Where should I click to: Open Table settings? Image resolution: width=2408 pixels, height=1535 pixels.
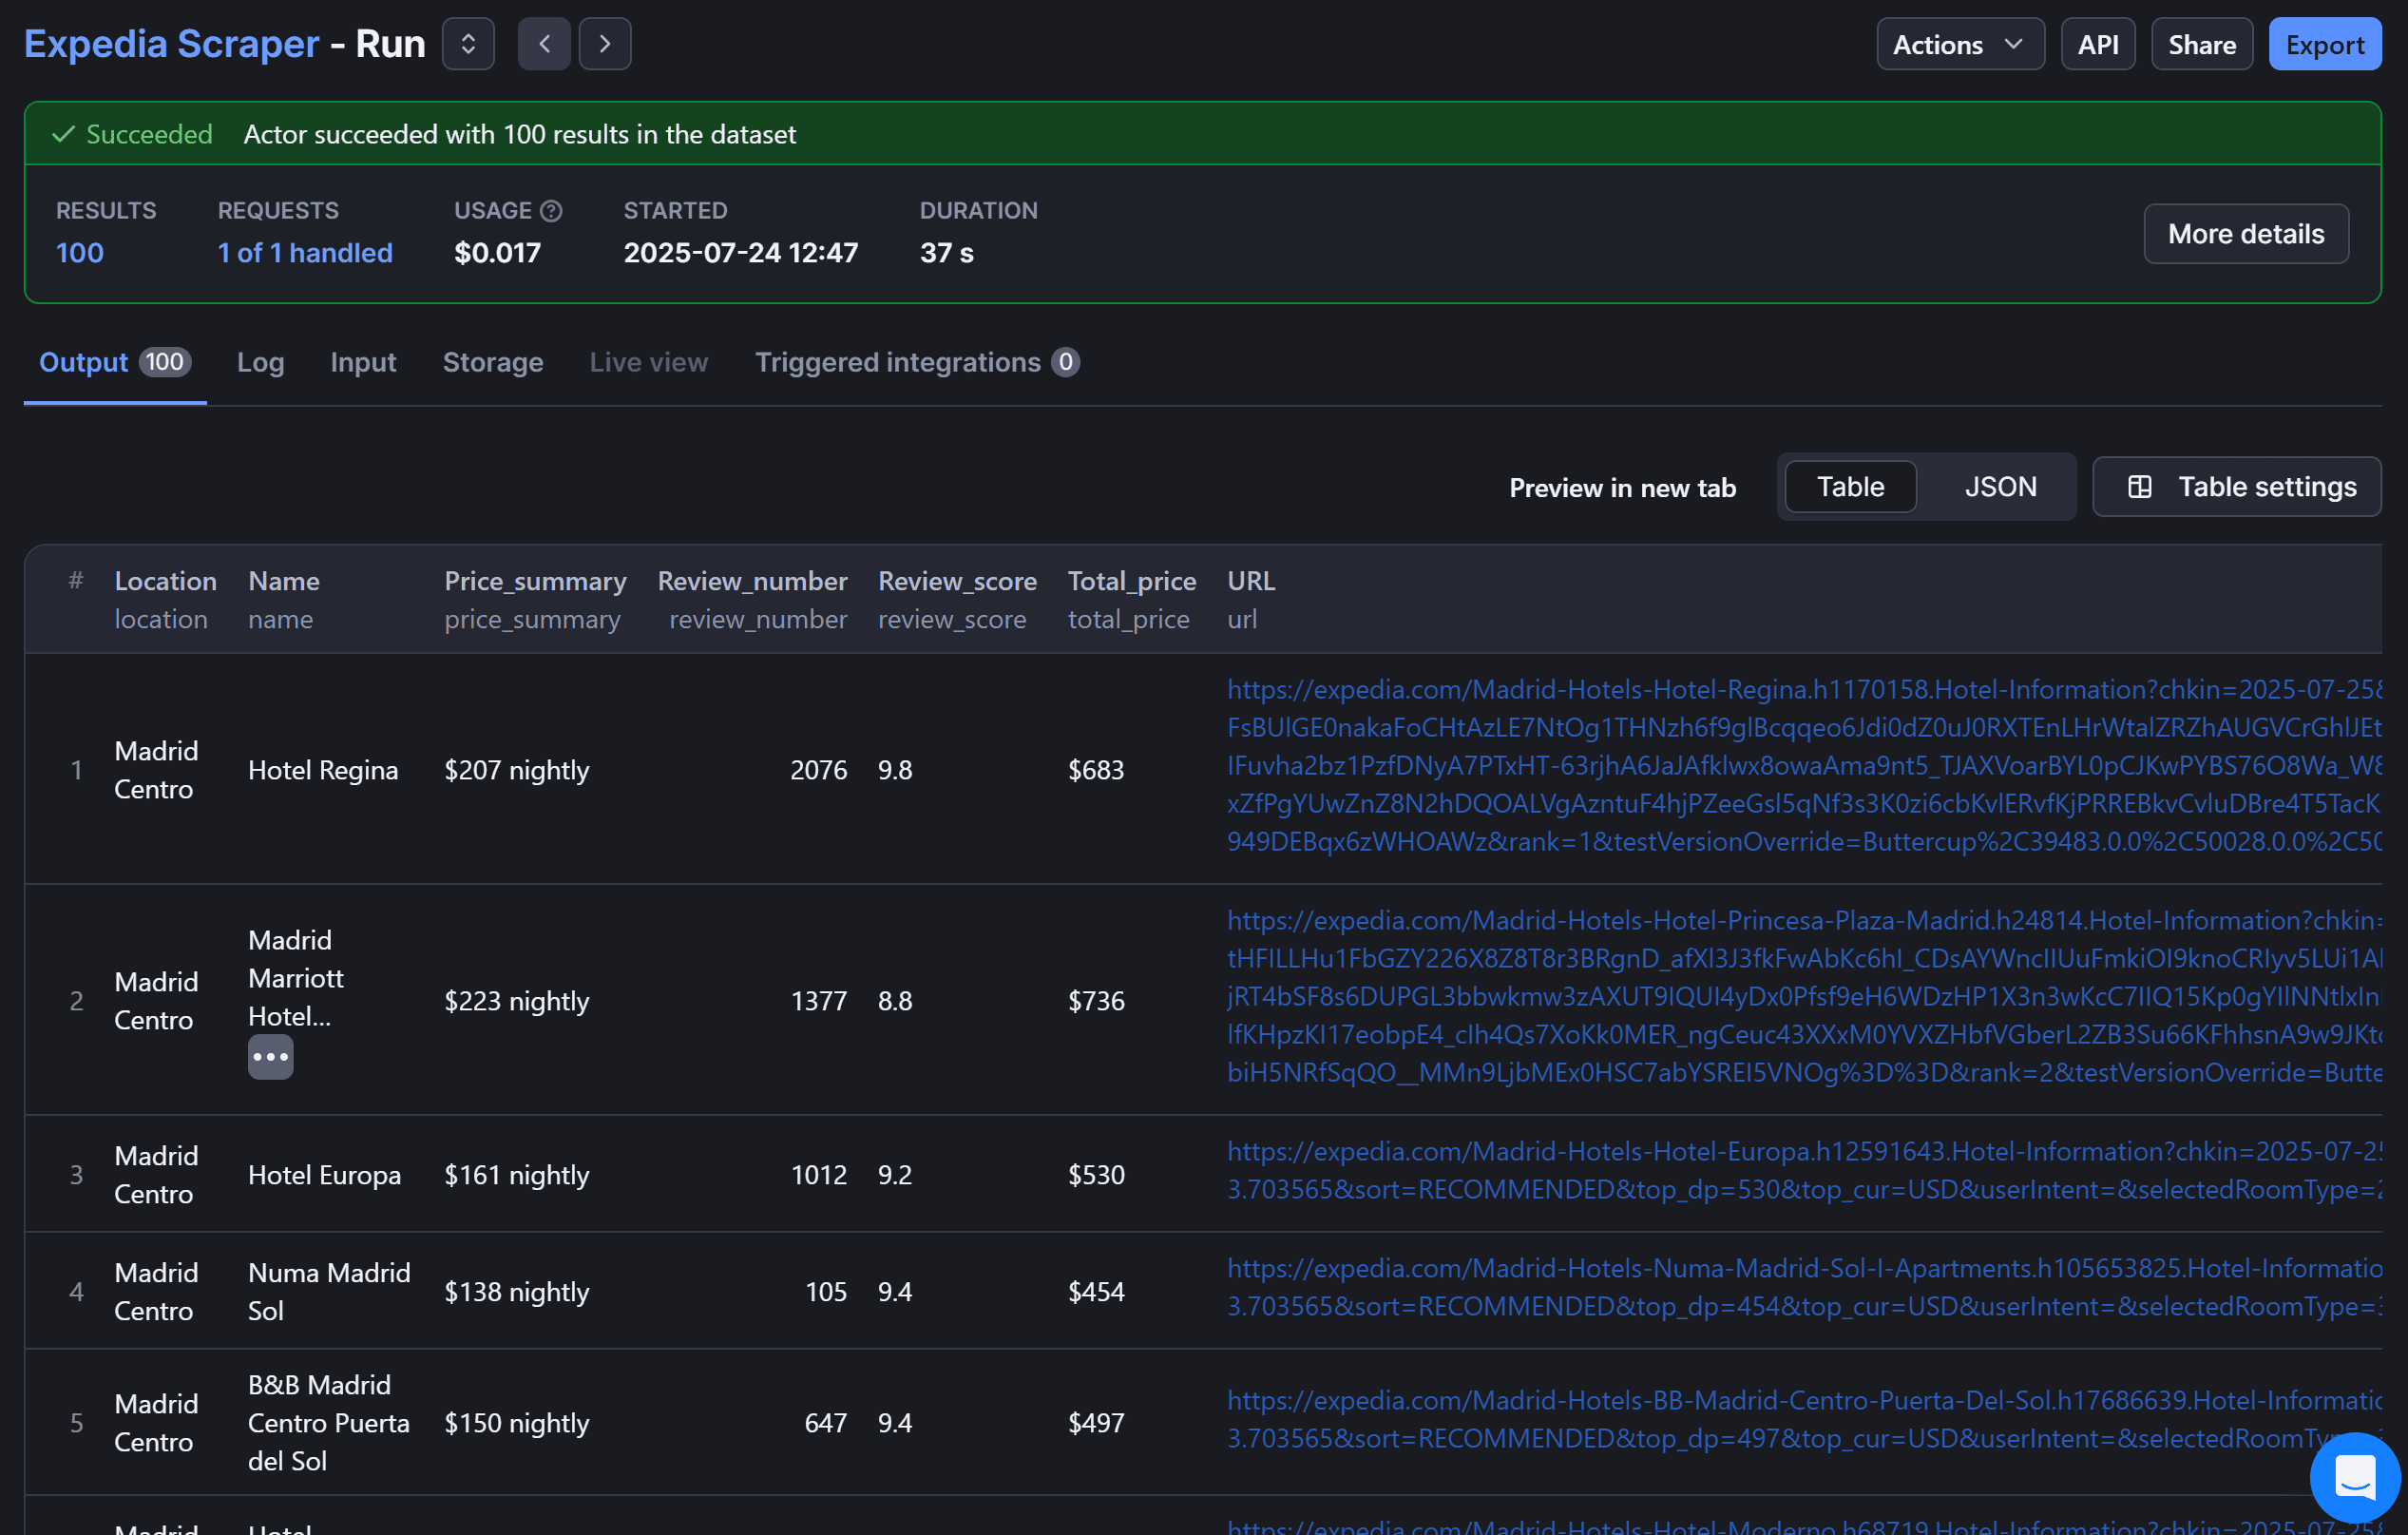pyautogui.click(x=2237, y=487)
